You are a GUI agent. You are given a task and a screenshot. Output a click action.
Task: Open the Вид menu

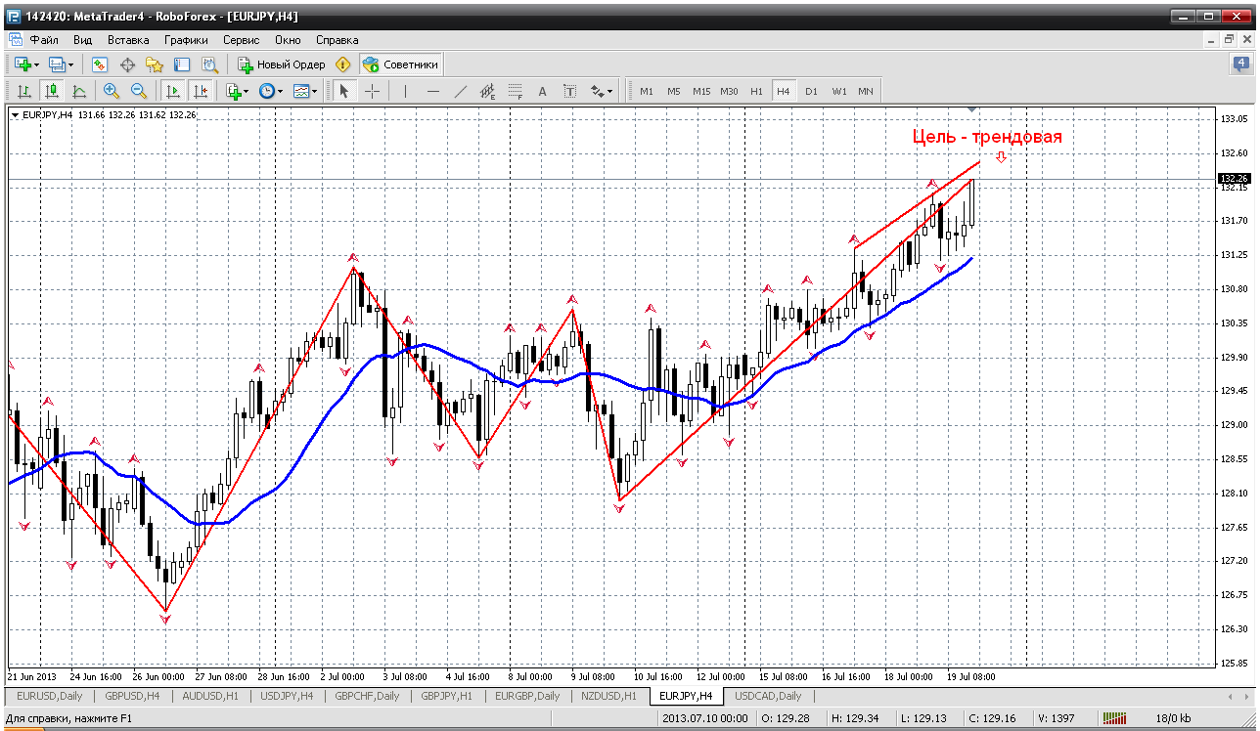pyautogui.click(x=82, y=40)
